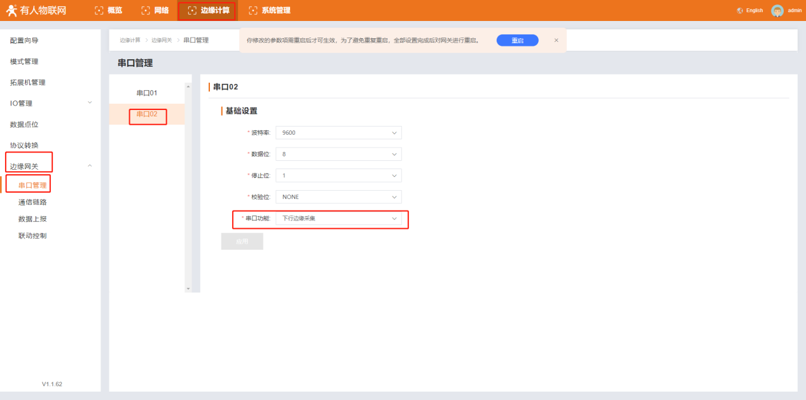This screenshot has width=806, height=400.
Task: Click the port list scrollbar down arrow
Action: [188, 289]
